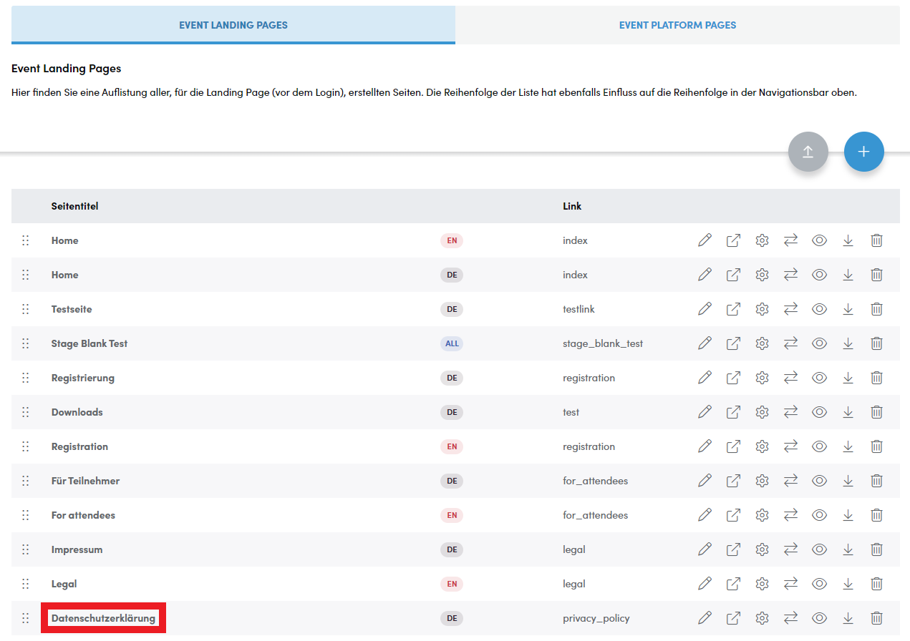
Task: Switch to the Event Platform Pages tab
Action: point(677,25)
